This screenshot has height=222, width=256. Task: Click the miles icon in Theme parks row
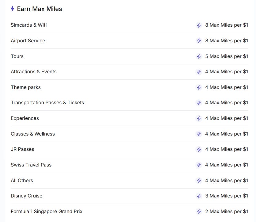[x=199, y=87]
